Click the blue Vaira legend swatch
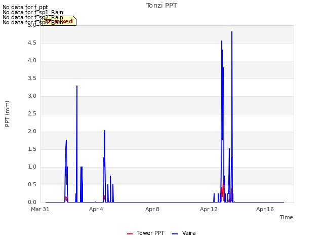The height and width of the screenshot is (243, 324). (175, 234)
